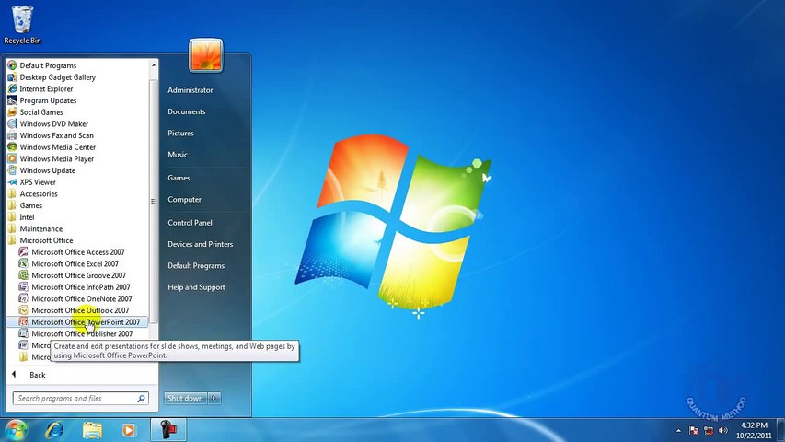The width and height of the screenshot is (785, 442).
Task: Open Devices and Printers
Action: tap(201, 244)
